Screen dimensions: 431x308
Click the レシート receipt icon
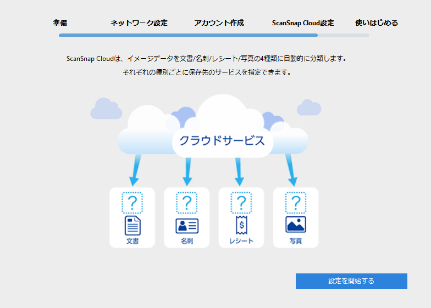click(x=241, y=225)
